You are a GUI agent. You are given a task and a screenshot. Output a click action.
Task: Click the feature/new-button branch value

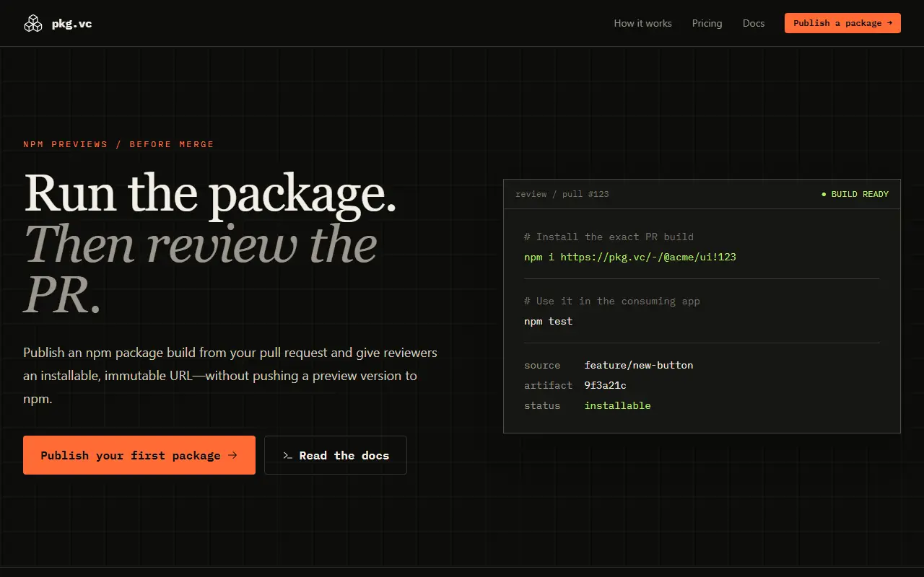click(639, 365)
